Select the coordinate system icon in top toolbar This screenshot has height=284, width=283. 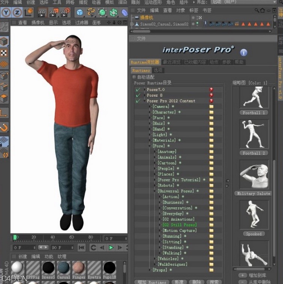point(28,12)
